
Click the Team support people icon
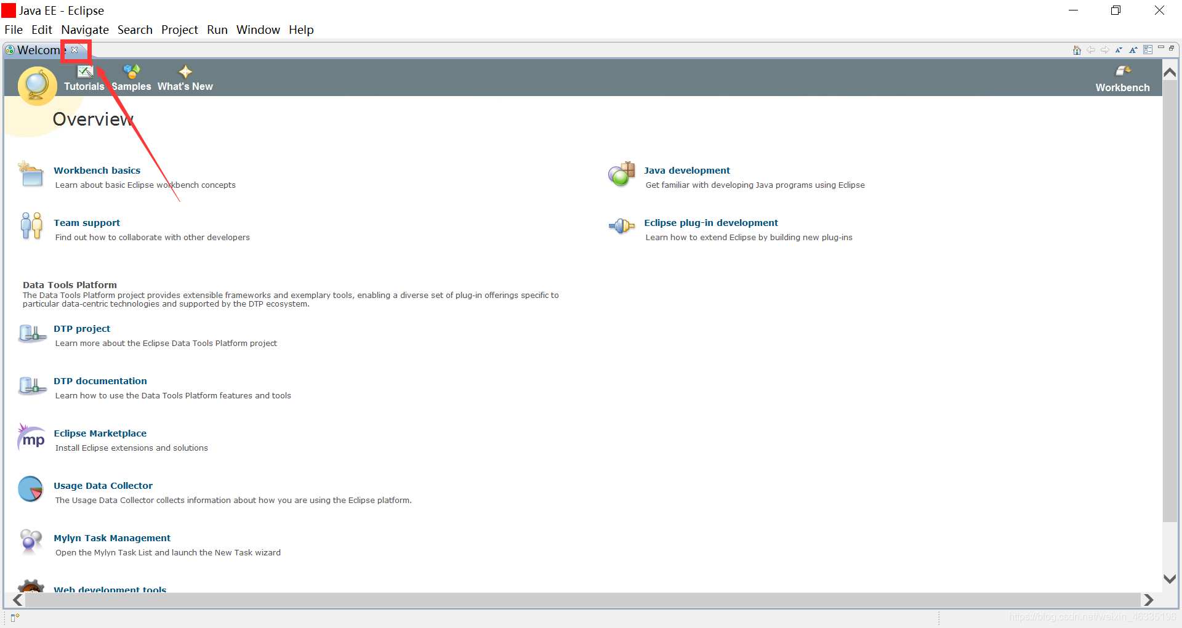(x=31, y=226)
